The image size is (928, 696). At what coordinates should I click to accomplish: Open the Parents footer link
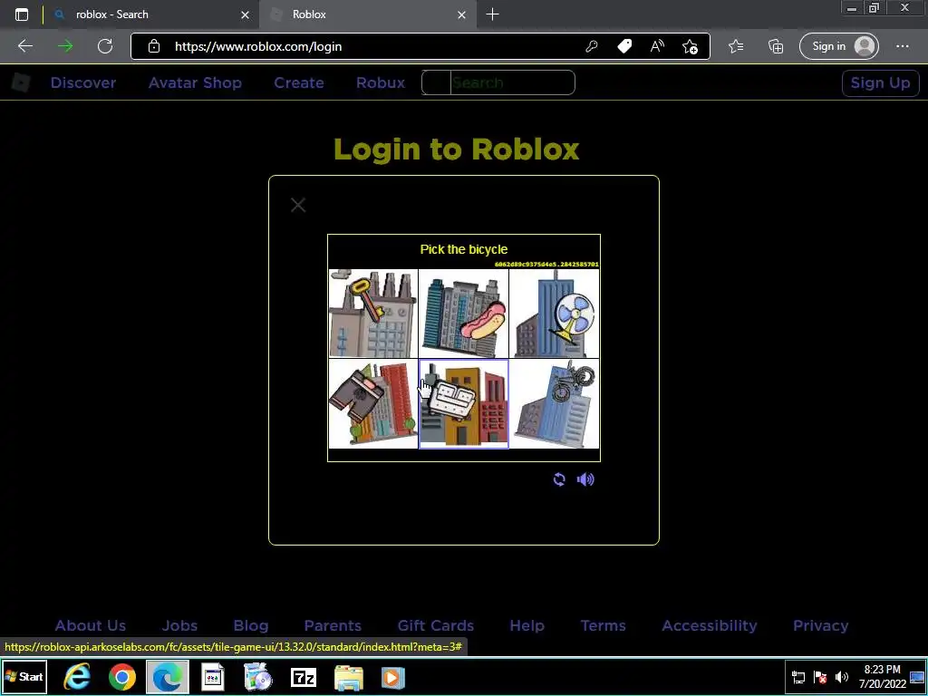tap(333, 625)
